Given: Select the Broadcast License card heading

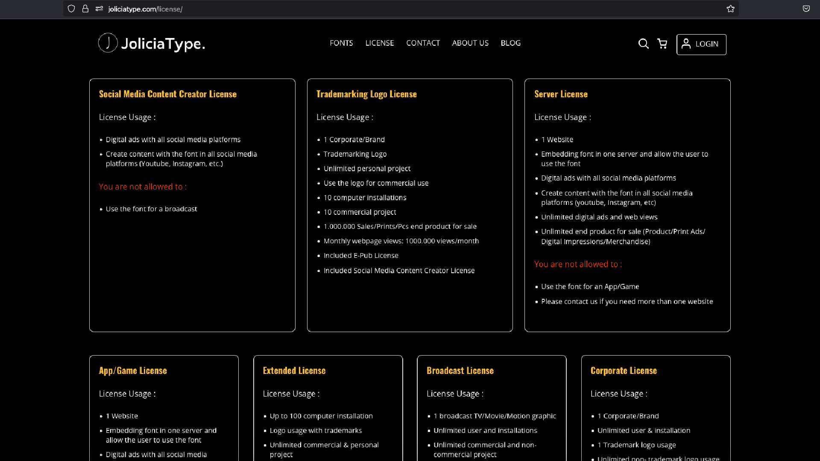Looking at the screenshot, I should 460,371.
